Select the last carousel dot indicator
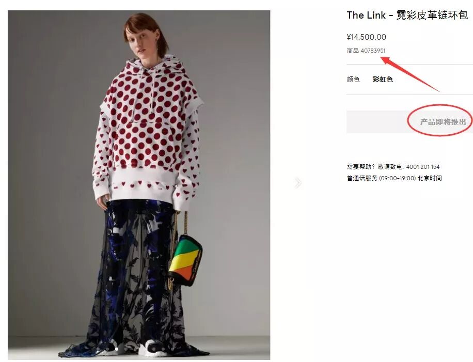This screenshot has height=362, width=473. pyautogui.click(x=172, y=349)
